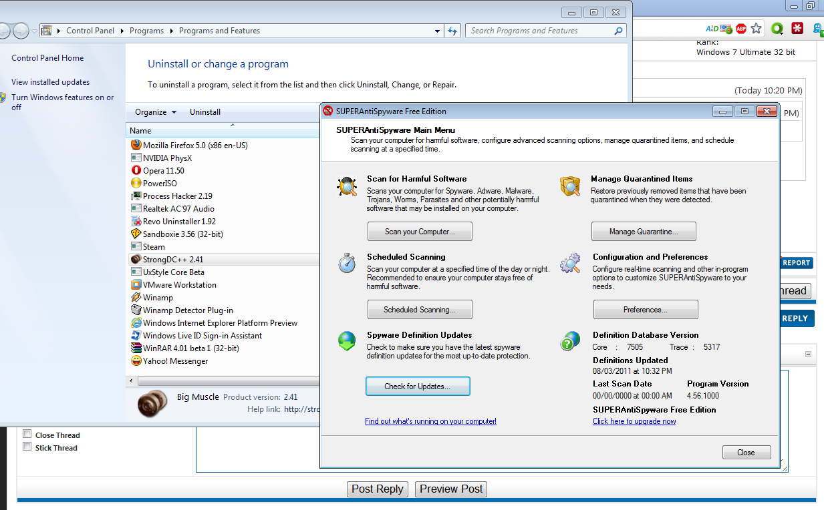The height and width of the screenshot is (510, 824).
Task: Click the Preview Post button
Action: coord(451,489)
